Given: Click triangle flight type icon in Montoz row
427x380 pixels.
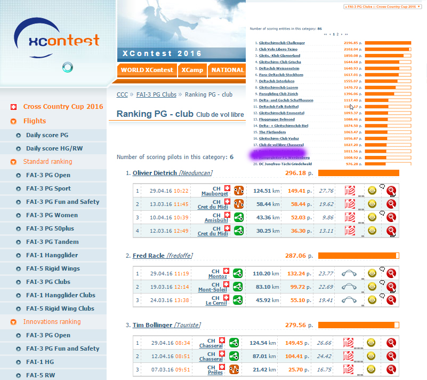Looking at the screenshot, I should (x=238, y=273).
